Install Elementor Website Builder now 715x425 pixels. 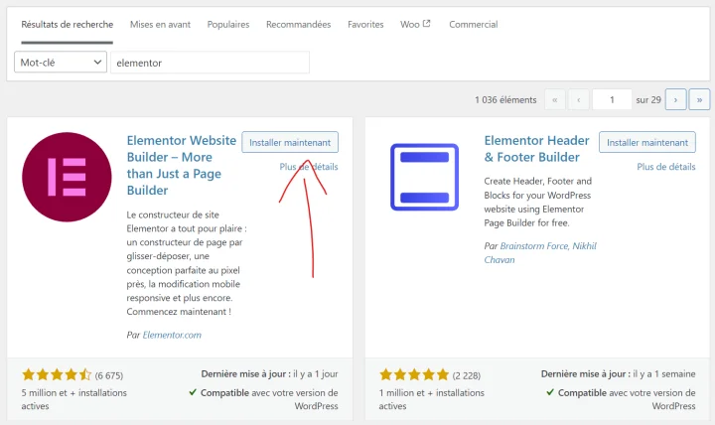click(x=290, y=142)
